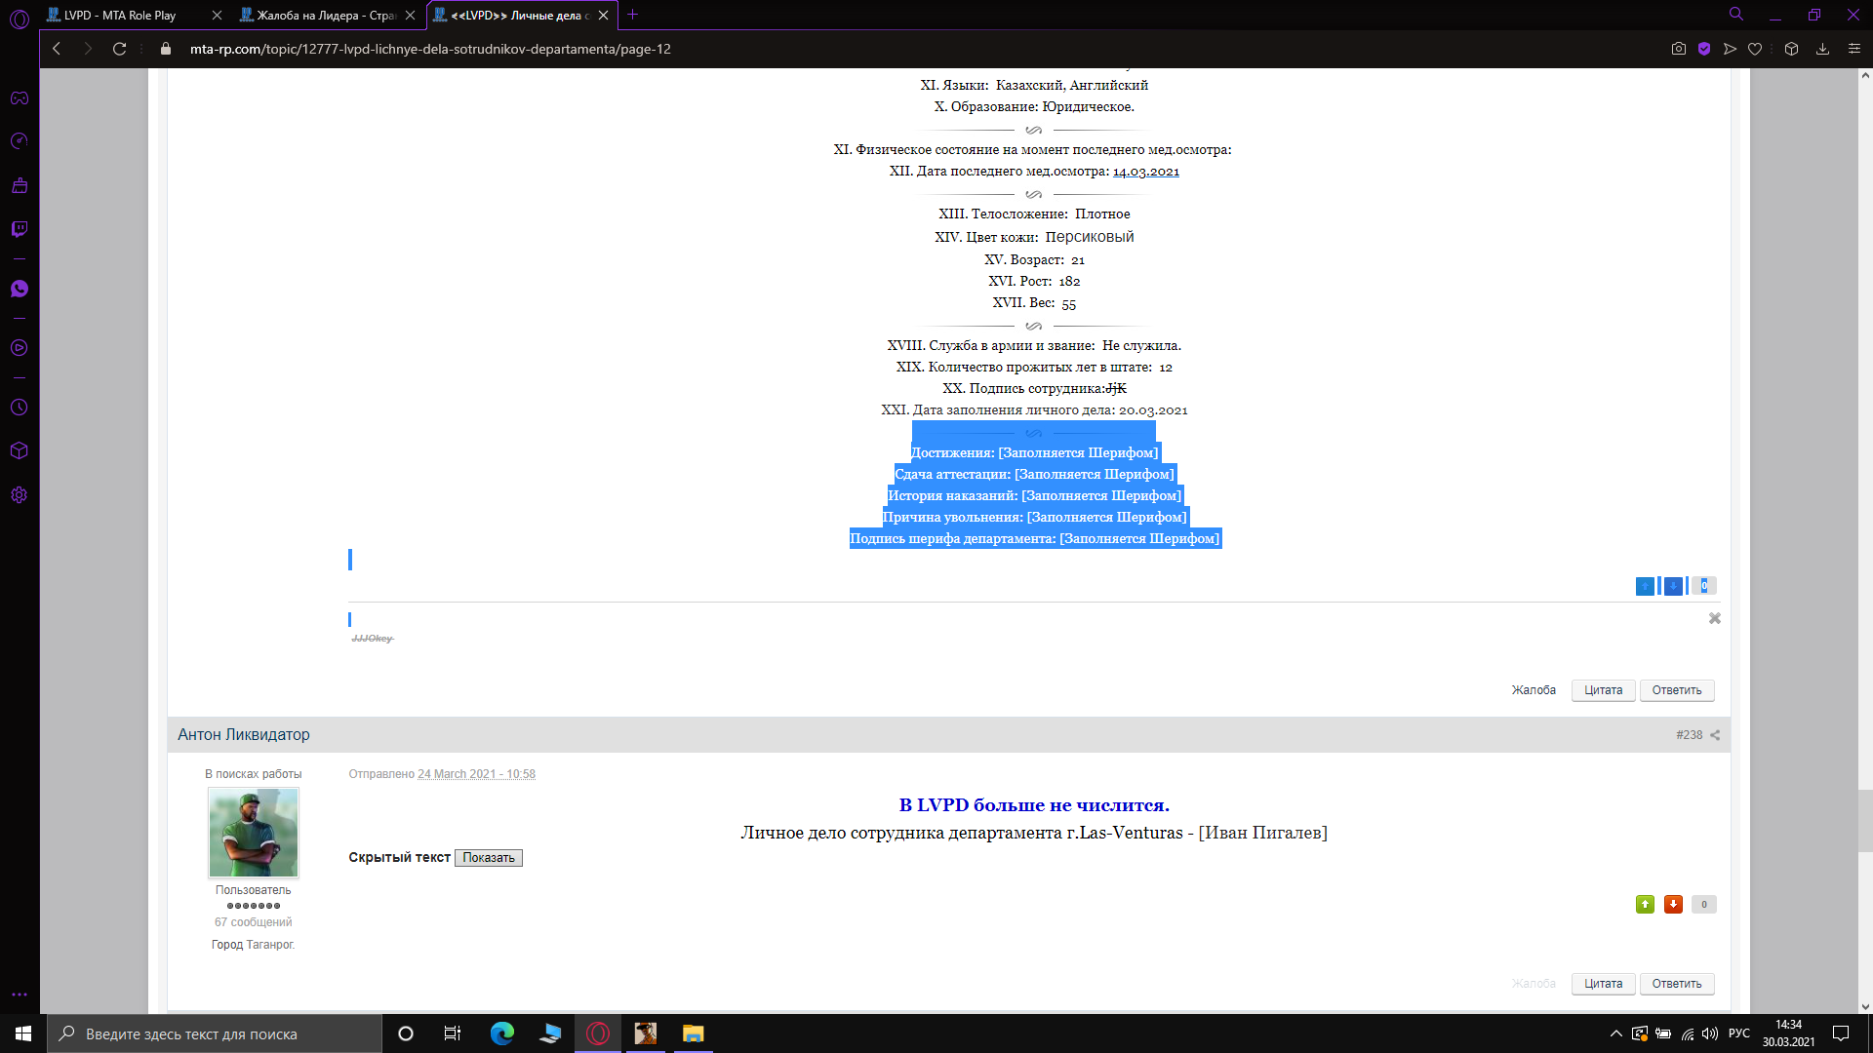Reload the current page
This screenshot has width=1873, height=1053.
coord(119,49)
